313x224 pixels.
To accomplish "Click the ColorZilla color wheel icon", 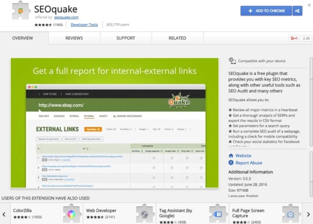I will [x=71, y=214].
